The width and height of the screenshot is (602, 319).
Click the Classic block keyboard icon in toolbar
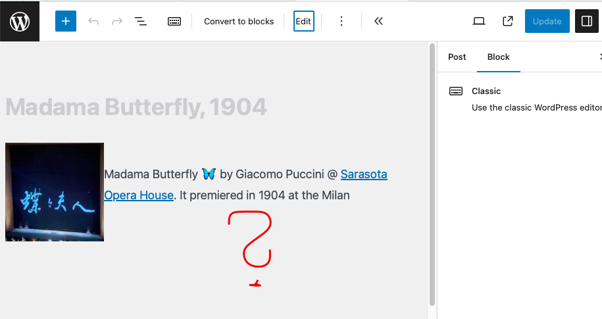pyautogui.click(x=174, y=21)
